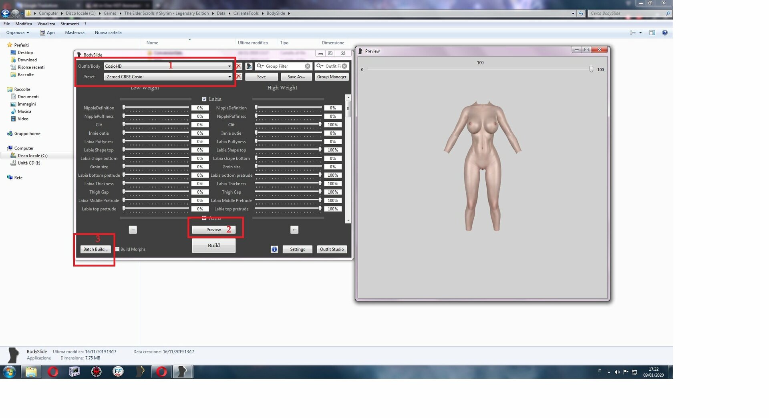Image resolution: width=769 pixels, height=418 pixels.
Task: Clear the Outfit Filter field
Action: click(344, 66)
